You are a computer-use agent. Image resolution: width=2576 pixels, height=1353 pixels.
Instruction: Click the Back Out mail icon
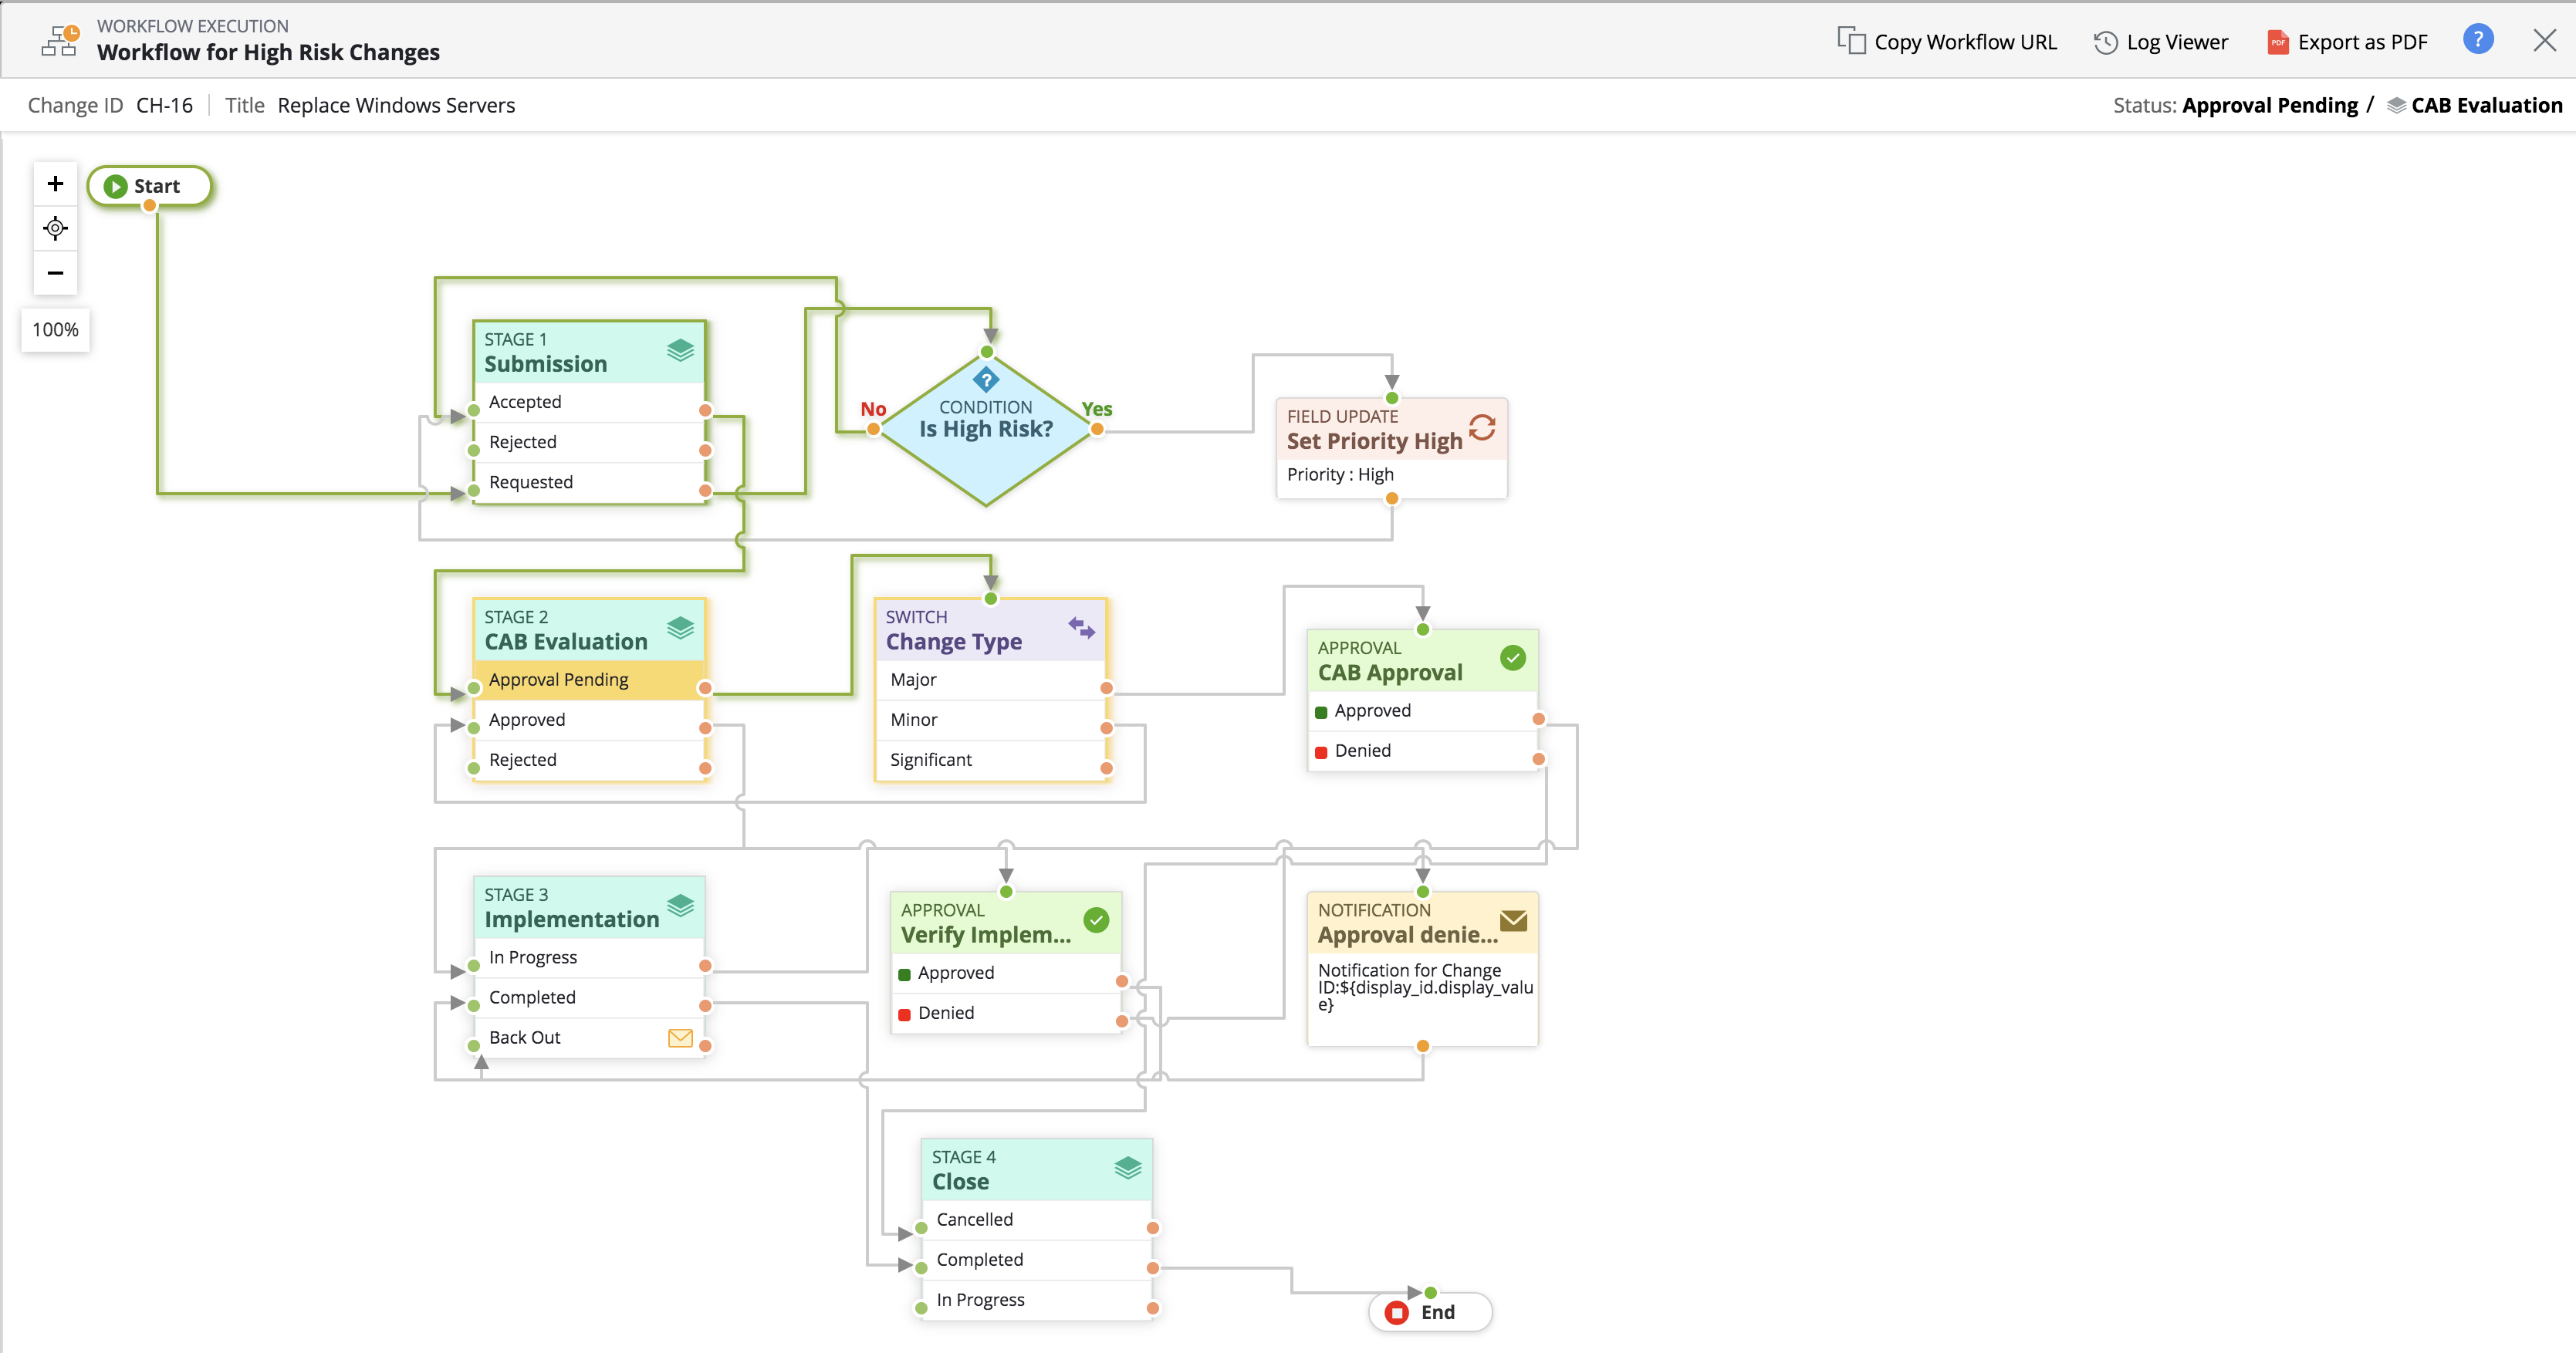(680, 1038)
